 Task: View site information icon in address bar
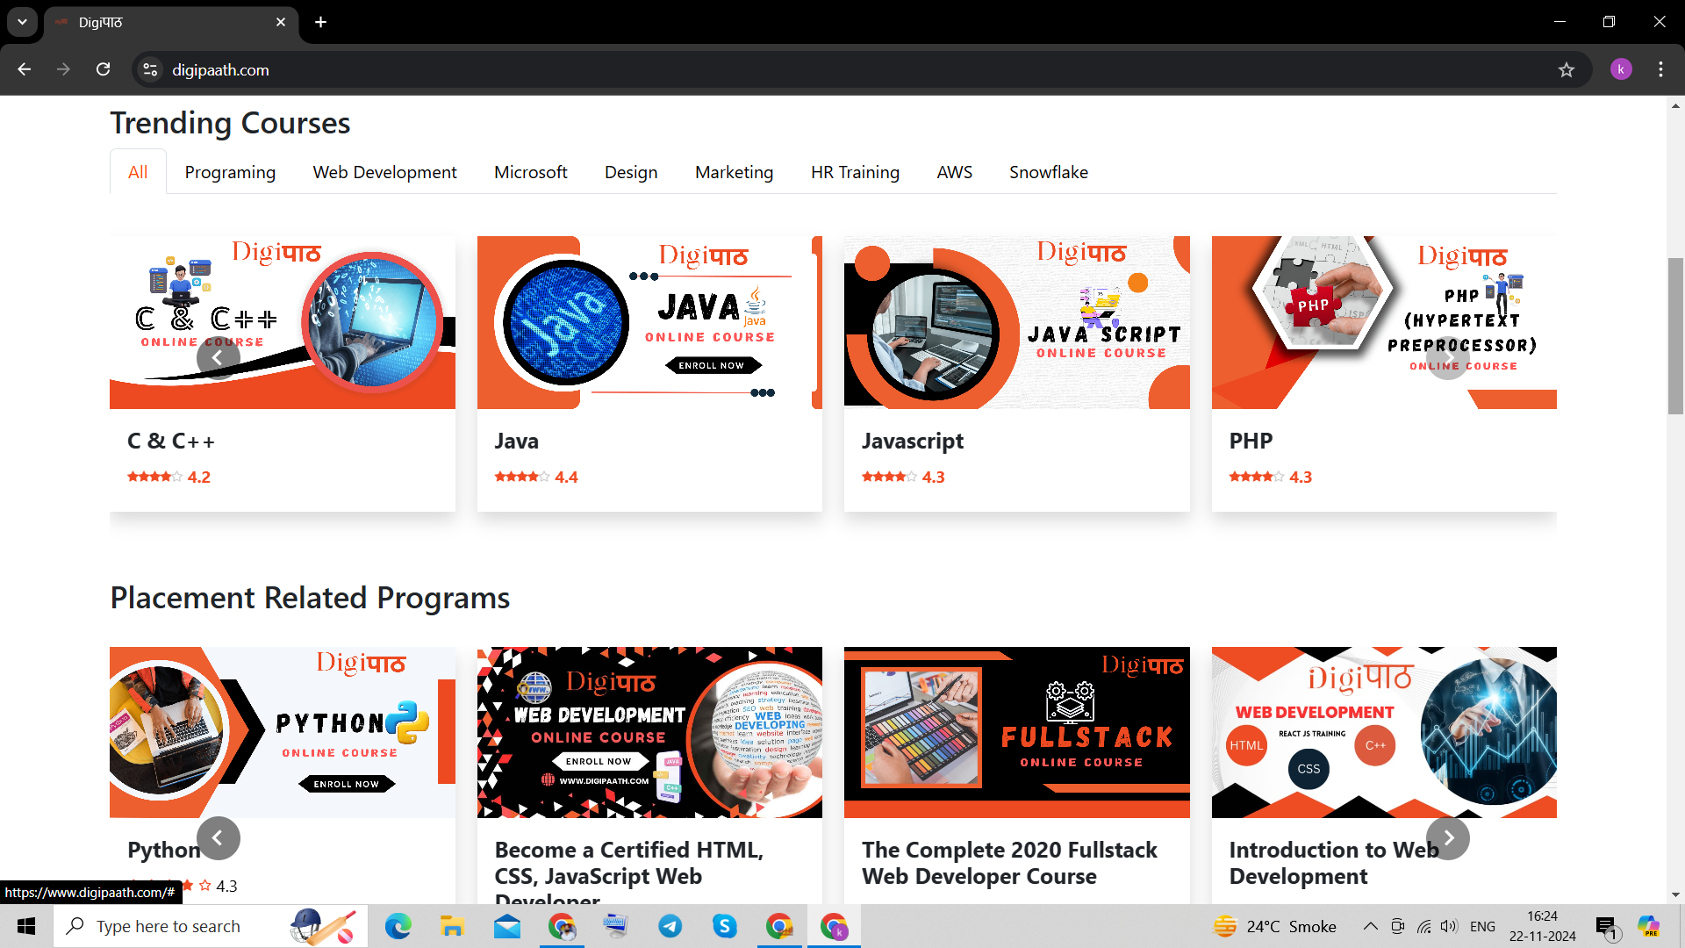coord(151,69)
